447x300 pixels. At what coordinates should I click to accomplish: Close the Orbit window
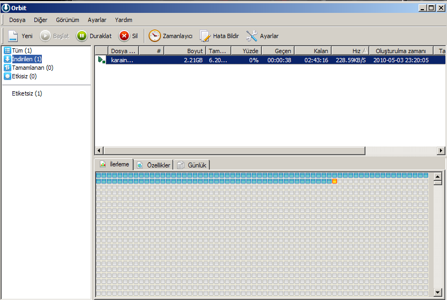tap(441, 8)
